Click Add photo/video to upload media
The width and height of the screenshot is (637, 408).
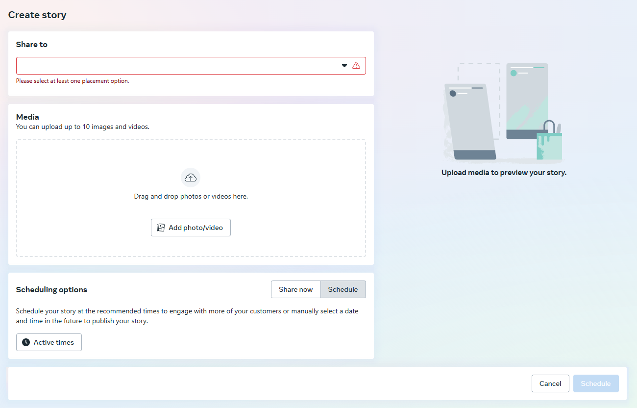(x=191, y=227)
